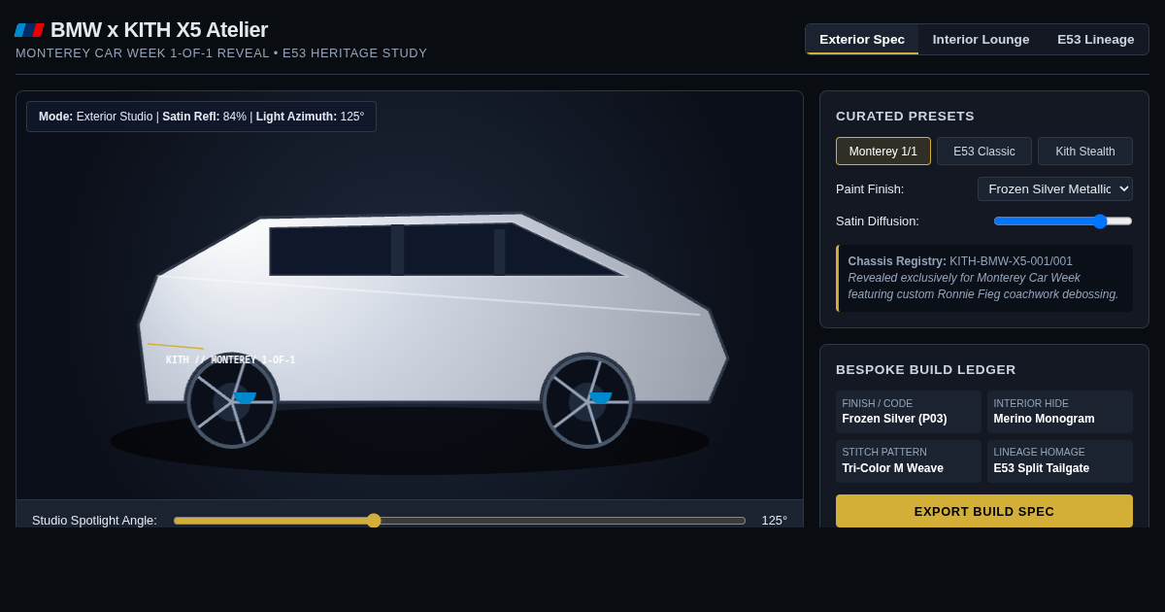Click the Studio Spotlight Angle slider track
This screenshot has height=612, width=1165.
point(459,521)
